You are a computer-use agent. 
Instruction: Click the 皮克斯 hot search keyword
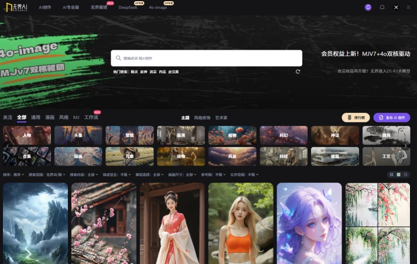point(173,72)
